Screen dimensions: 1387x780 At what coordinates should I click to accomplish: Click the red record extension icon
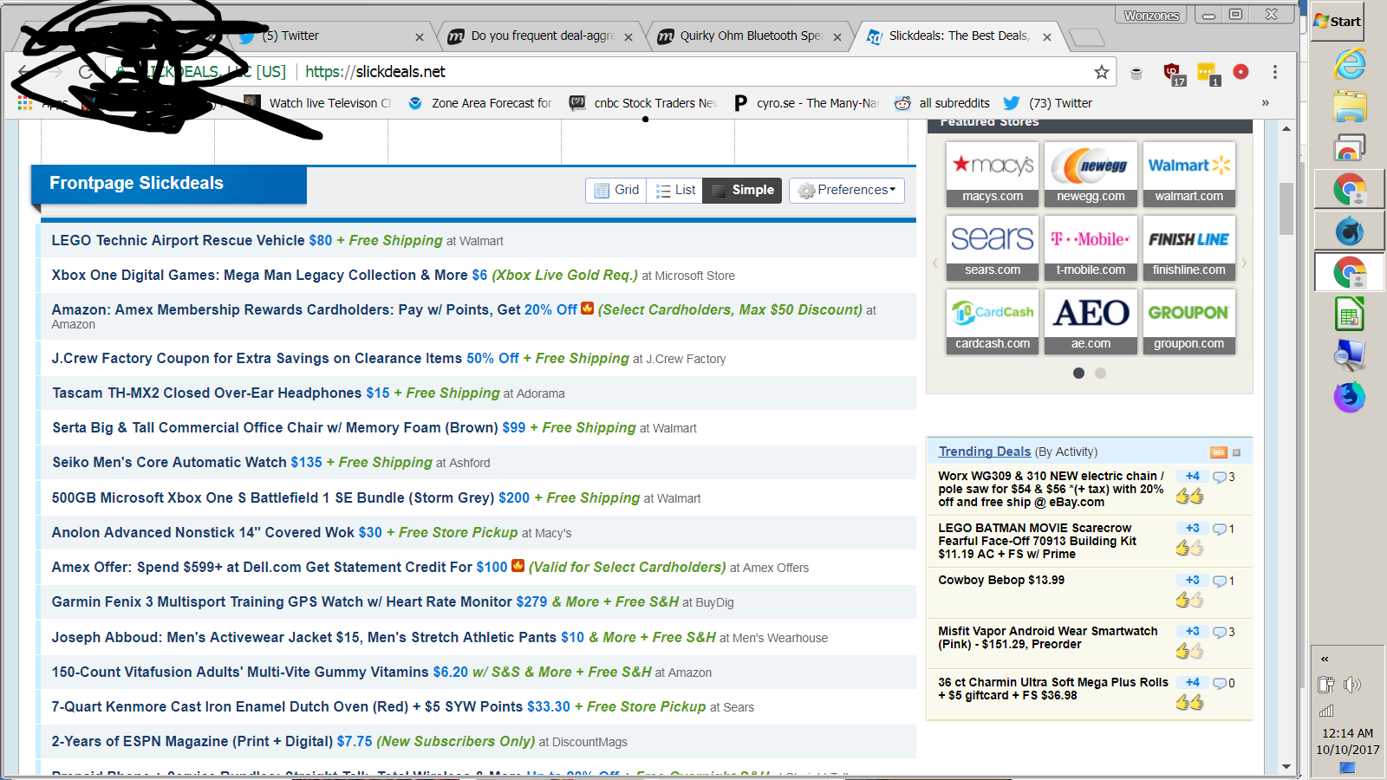point(1240,72)
